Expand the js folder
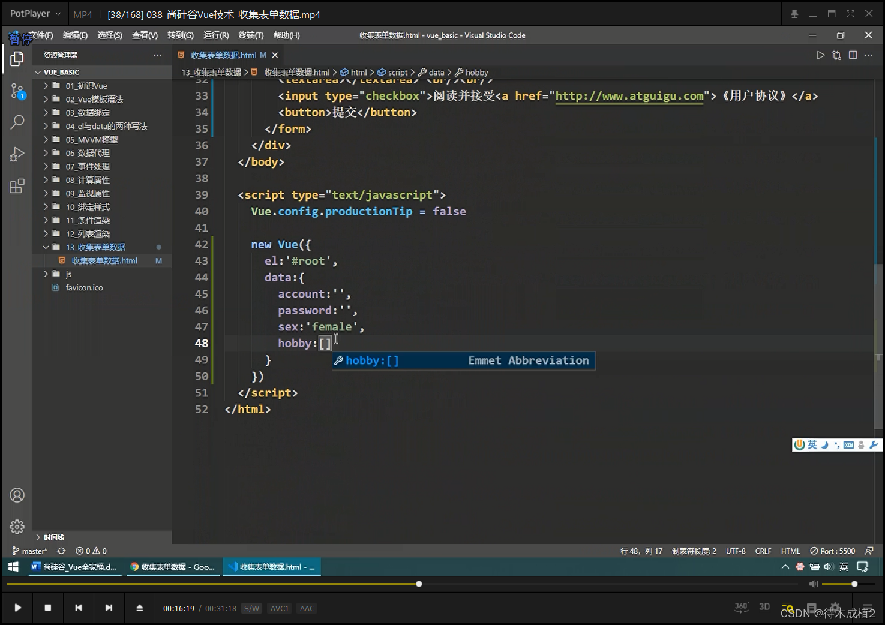Viewport: 885px width, 625px height. [x=46, y=274]
